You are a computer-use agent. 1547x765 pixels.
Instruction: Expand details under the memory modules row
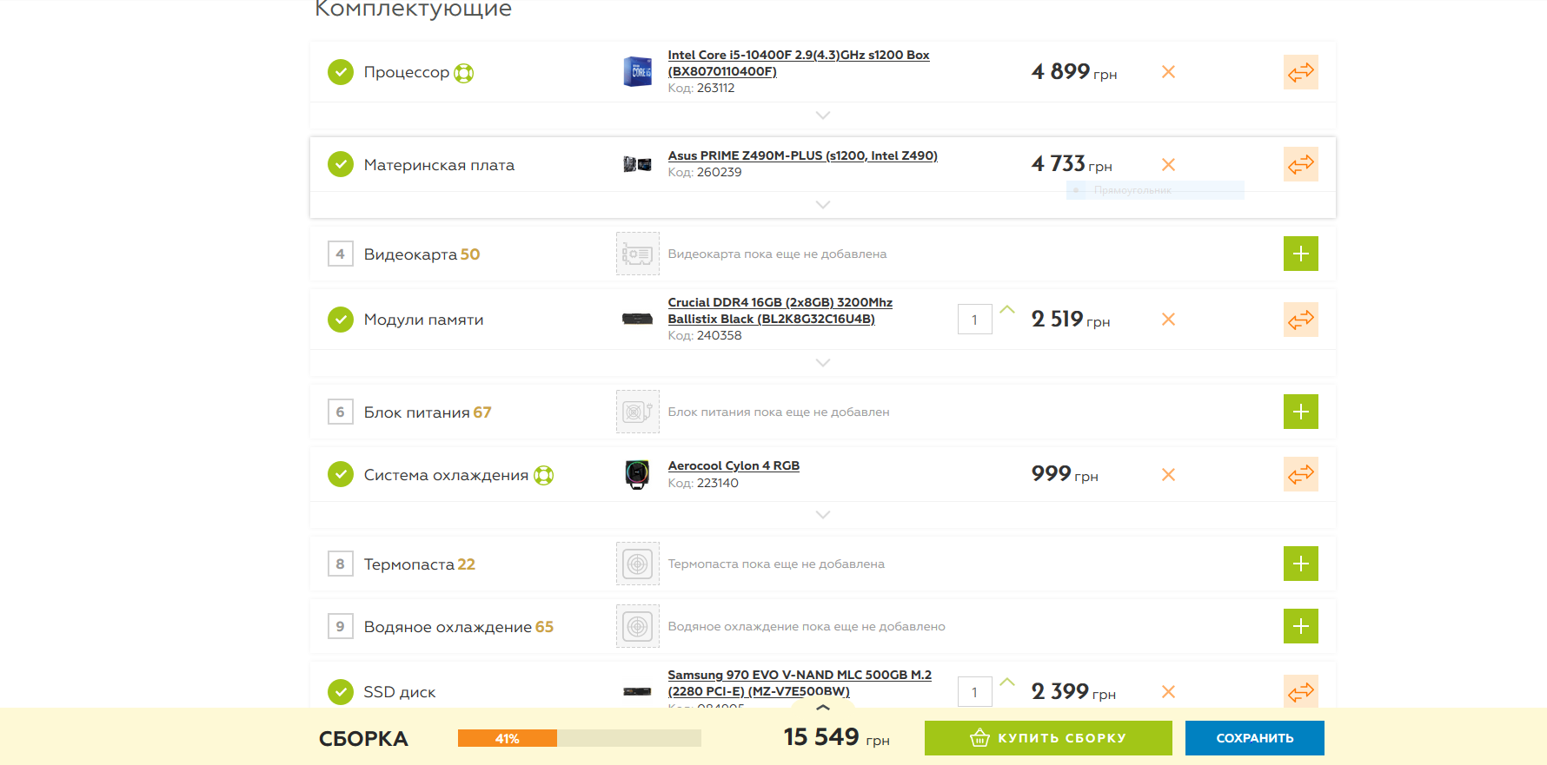coord(822,363)
